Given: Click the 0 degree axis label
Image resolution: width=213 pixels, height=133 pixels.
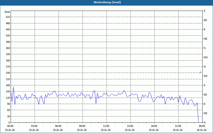Looking at the screenshot, I should [9, 123].
